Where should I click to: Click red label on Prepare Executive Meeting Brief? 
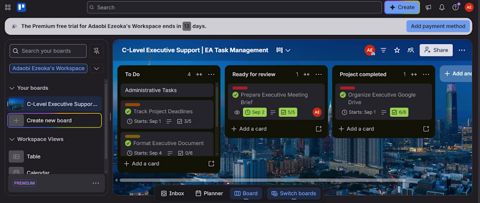[x=240, y=88]
